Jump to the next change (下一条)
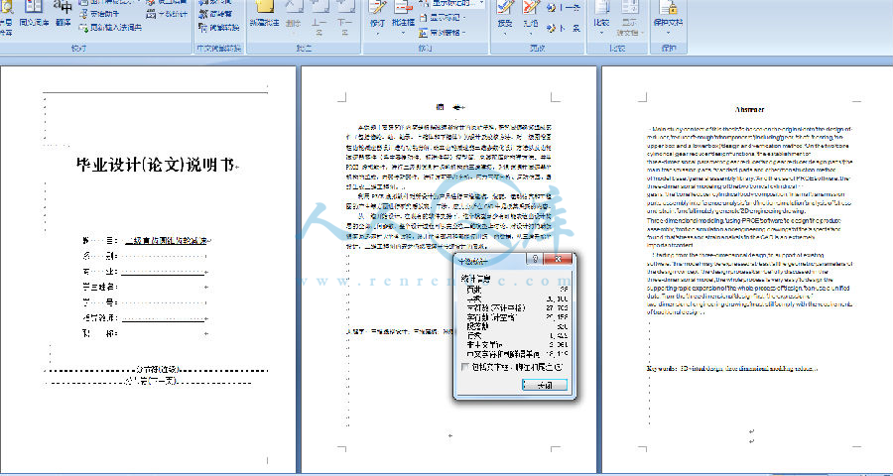The height and width of the screenshot is (476, 893). pos(564,28)
